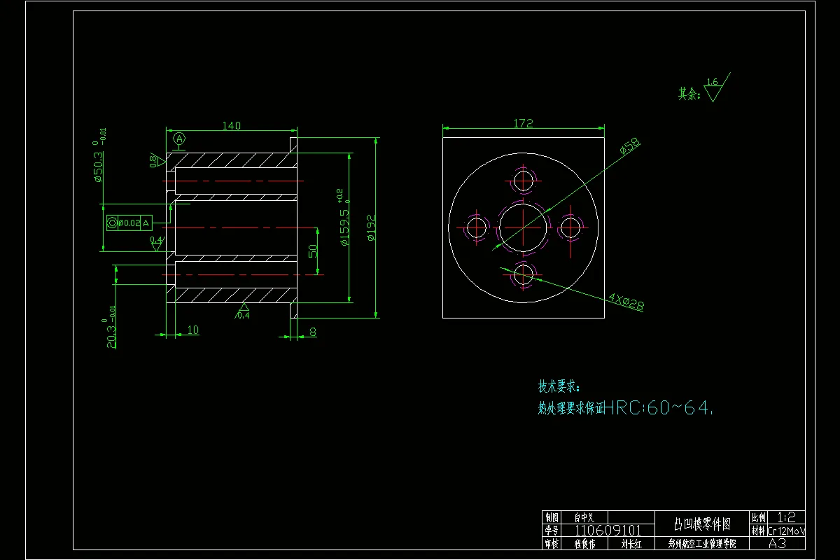Select the 郑州航空工业管理学院 school name cell

(702, 543)
